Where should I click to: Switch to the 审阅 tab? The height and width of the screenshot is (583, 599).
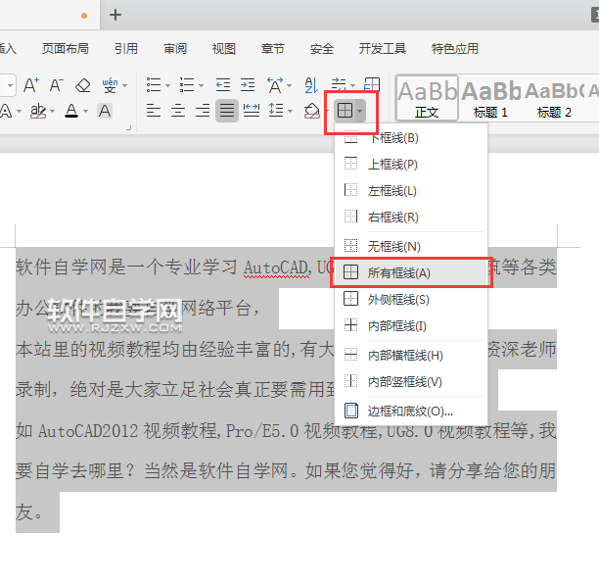coord(175,49)
